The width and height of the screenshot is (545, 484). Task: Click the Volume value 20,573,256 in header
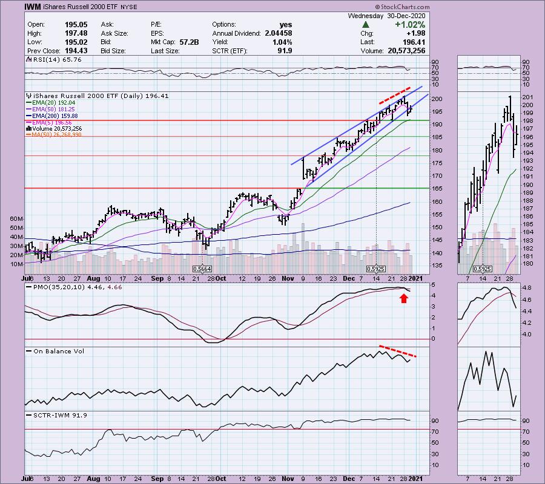click(x=406, y=51)
